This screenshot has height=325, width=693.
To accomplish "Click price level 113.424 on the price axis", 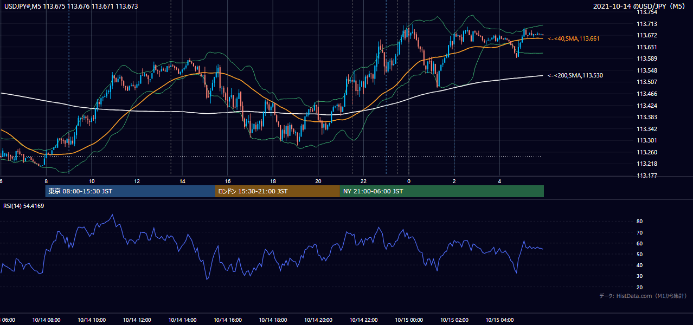I will pos(646,106).
